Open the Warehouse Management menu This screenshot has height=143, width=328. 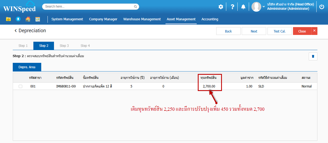142,19
